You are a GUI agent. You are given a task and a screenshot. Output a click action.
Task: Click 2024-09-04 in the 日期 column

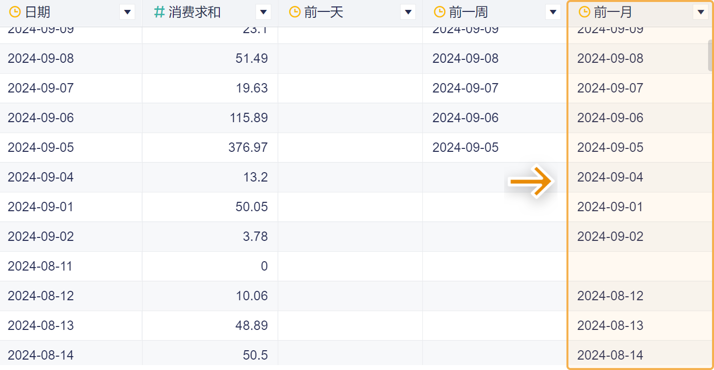point(41,177)
